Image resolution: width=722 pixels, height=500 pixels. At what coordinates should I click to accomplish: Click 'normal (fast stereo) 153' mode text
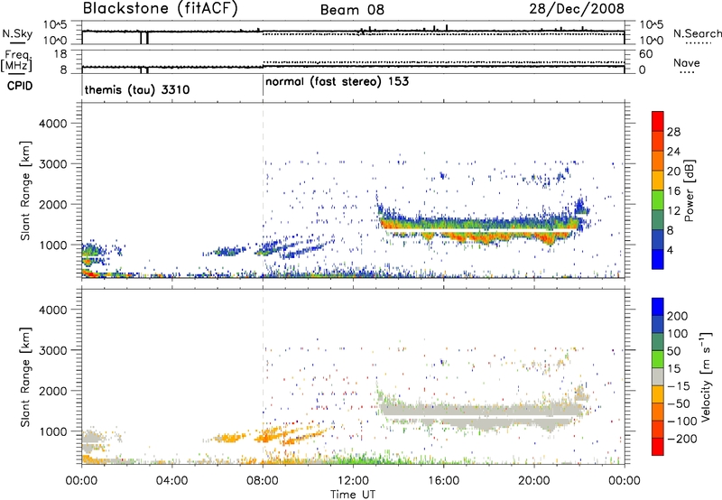[337, 81]
